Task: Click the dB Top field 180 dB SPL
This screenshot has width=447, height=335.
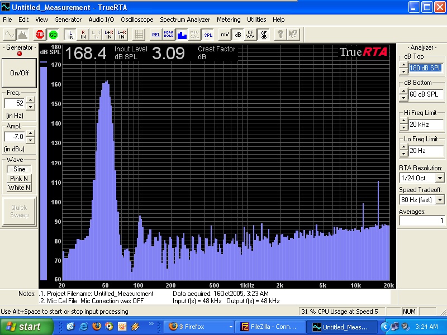Action: click(x=425, y=68)
